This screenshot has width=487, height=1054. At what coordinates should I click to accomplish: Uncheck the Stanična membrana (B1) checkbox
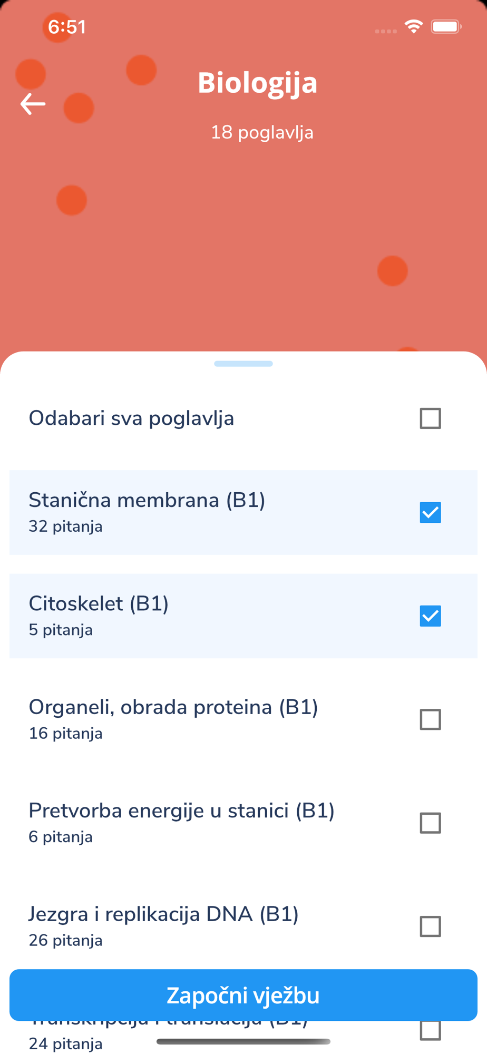click(430, 512)
